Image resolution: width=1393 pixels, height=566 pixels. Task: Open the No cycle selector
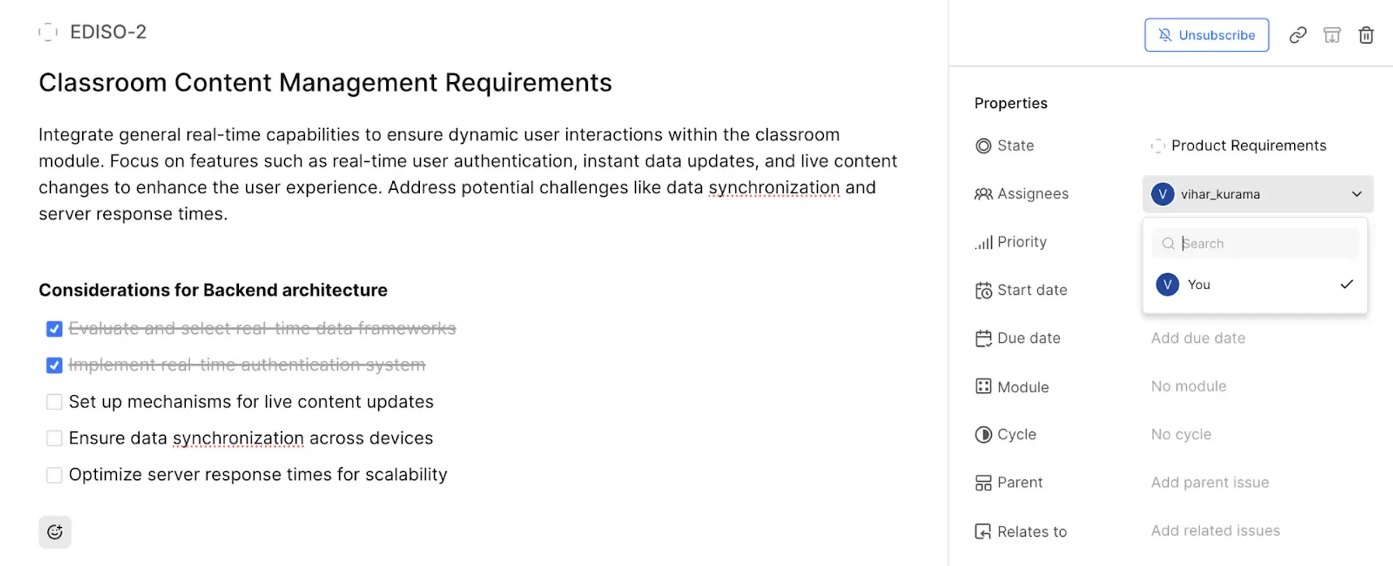pos(1181,435)
